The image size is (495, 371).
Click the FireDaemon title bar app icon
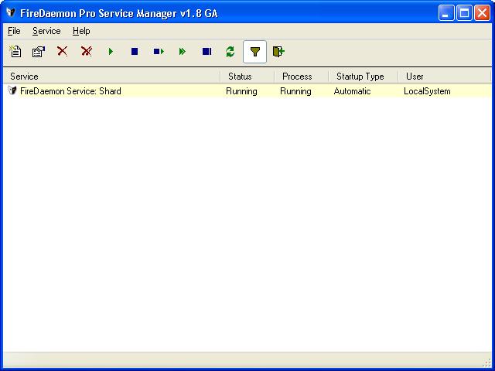pos(11,12)
